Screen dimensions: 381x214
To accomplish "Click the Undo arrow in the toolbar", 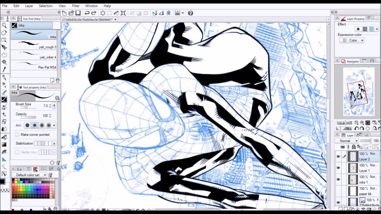I will click(x=87, y=13).
